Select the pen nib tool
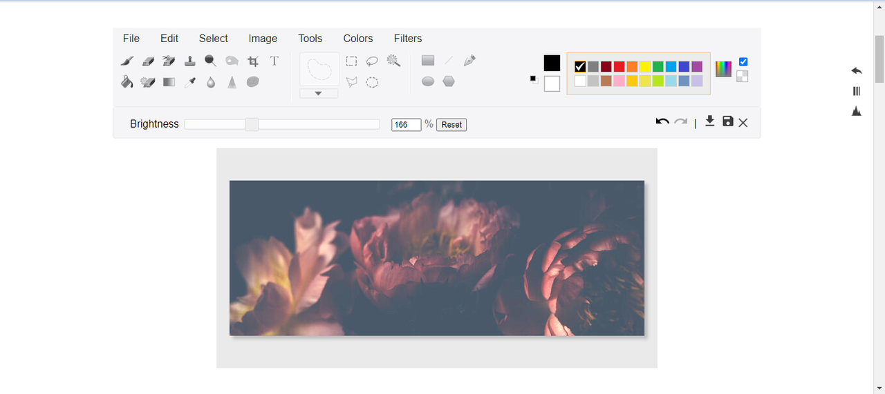 click(469, 61)
